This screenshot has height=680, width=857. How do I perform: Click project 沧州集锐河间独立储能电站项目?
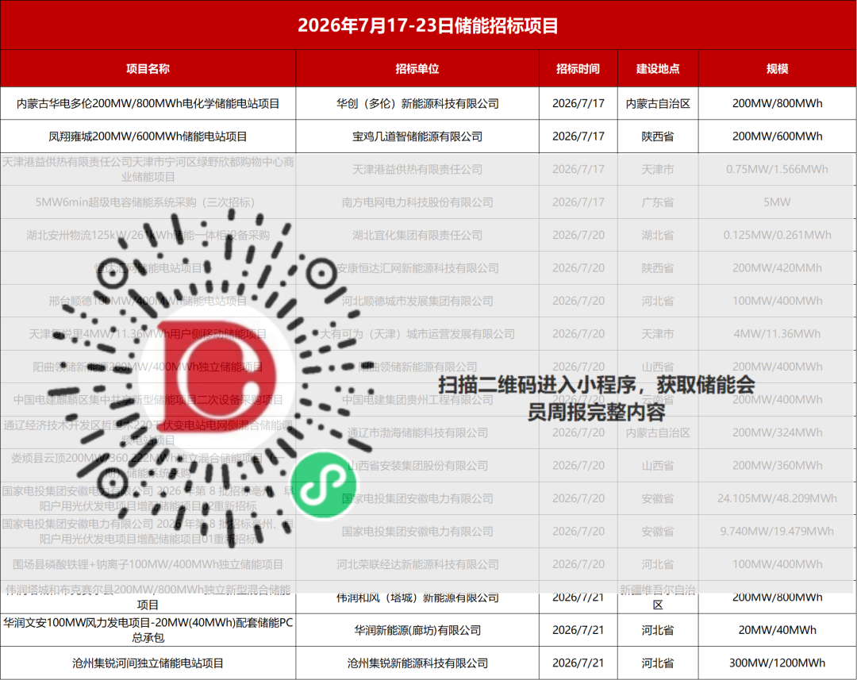[x=148, y=663]
